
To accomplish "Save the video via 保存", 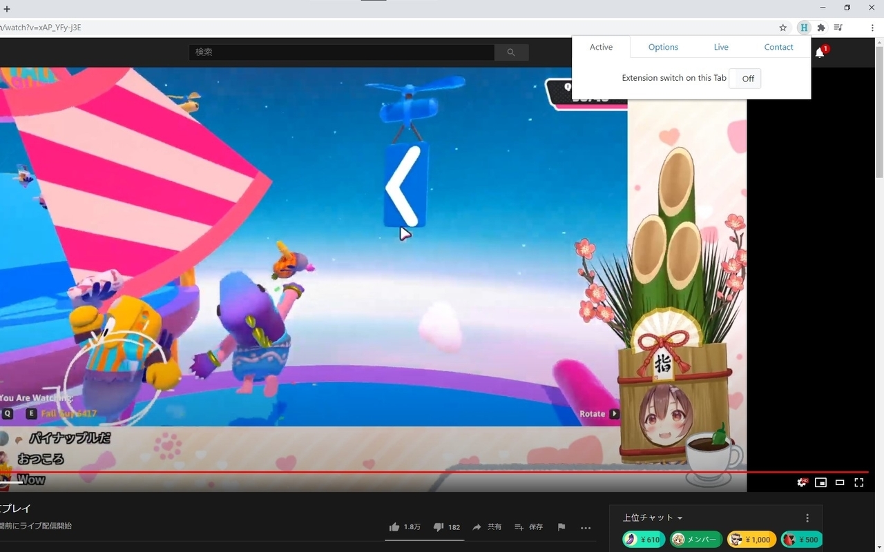I will (x=528, y=527).
